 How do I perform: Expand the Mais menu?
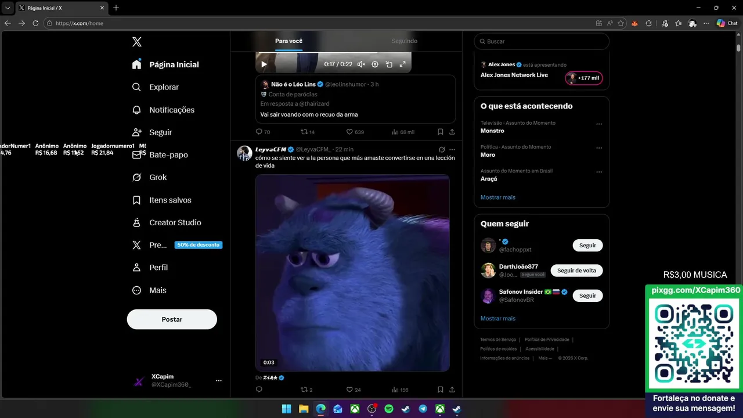tap(150, 290)
